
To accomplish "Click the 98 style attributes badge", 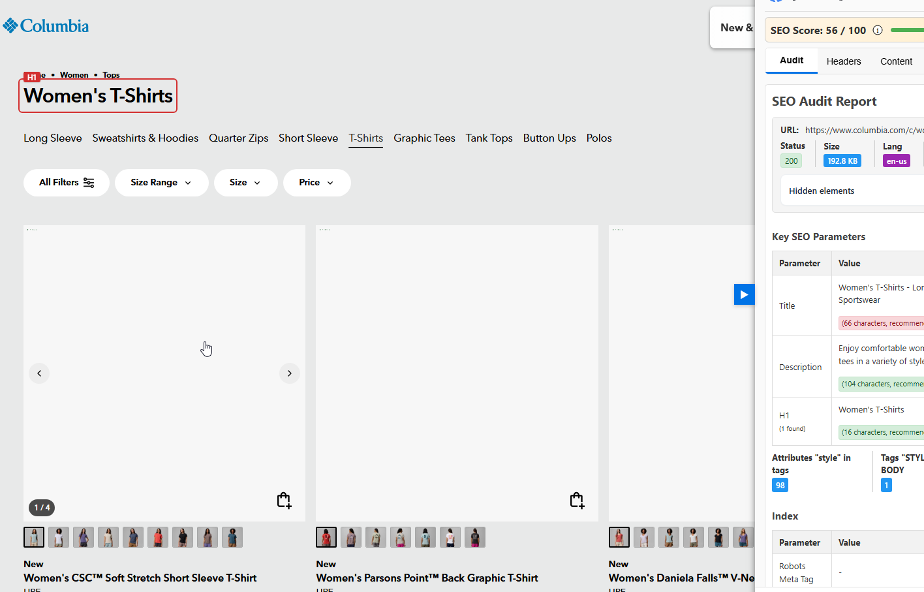I will (x=780, y=485).
